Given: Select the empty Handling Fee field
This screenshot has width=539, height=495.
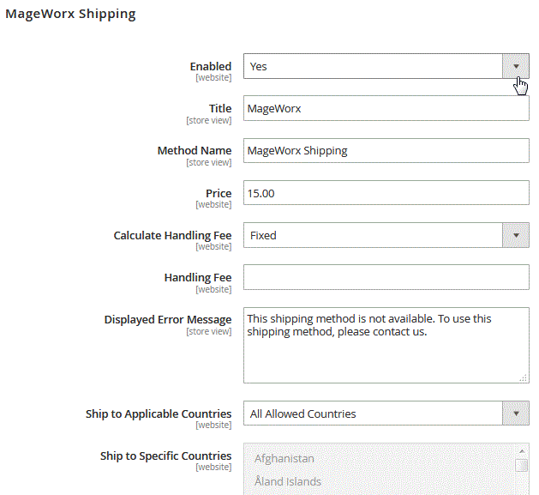Looking at the screenshot, I should click(x=386, y=277).
